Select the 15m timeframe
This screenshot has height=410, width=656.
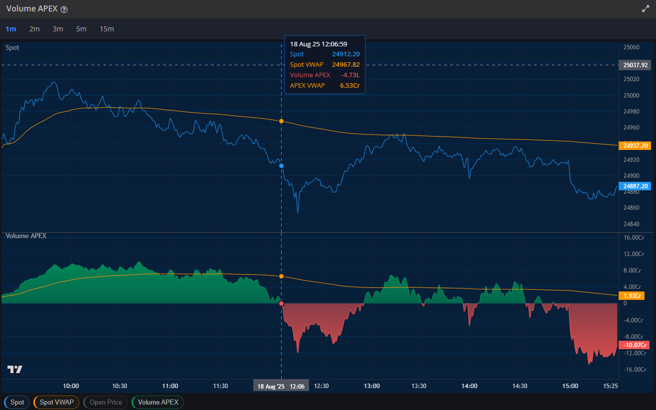pos(107,29)
